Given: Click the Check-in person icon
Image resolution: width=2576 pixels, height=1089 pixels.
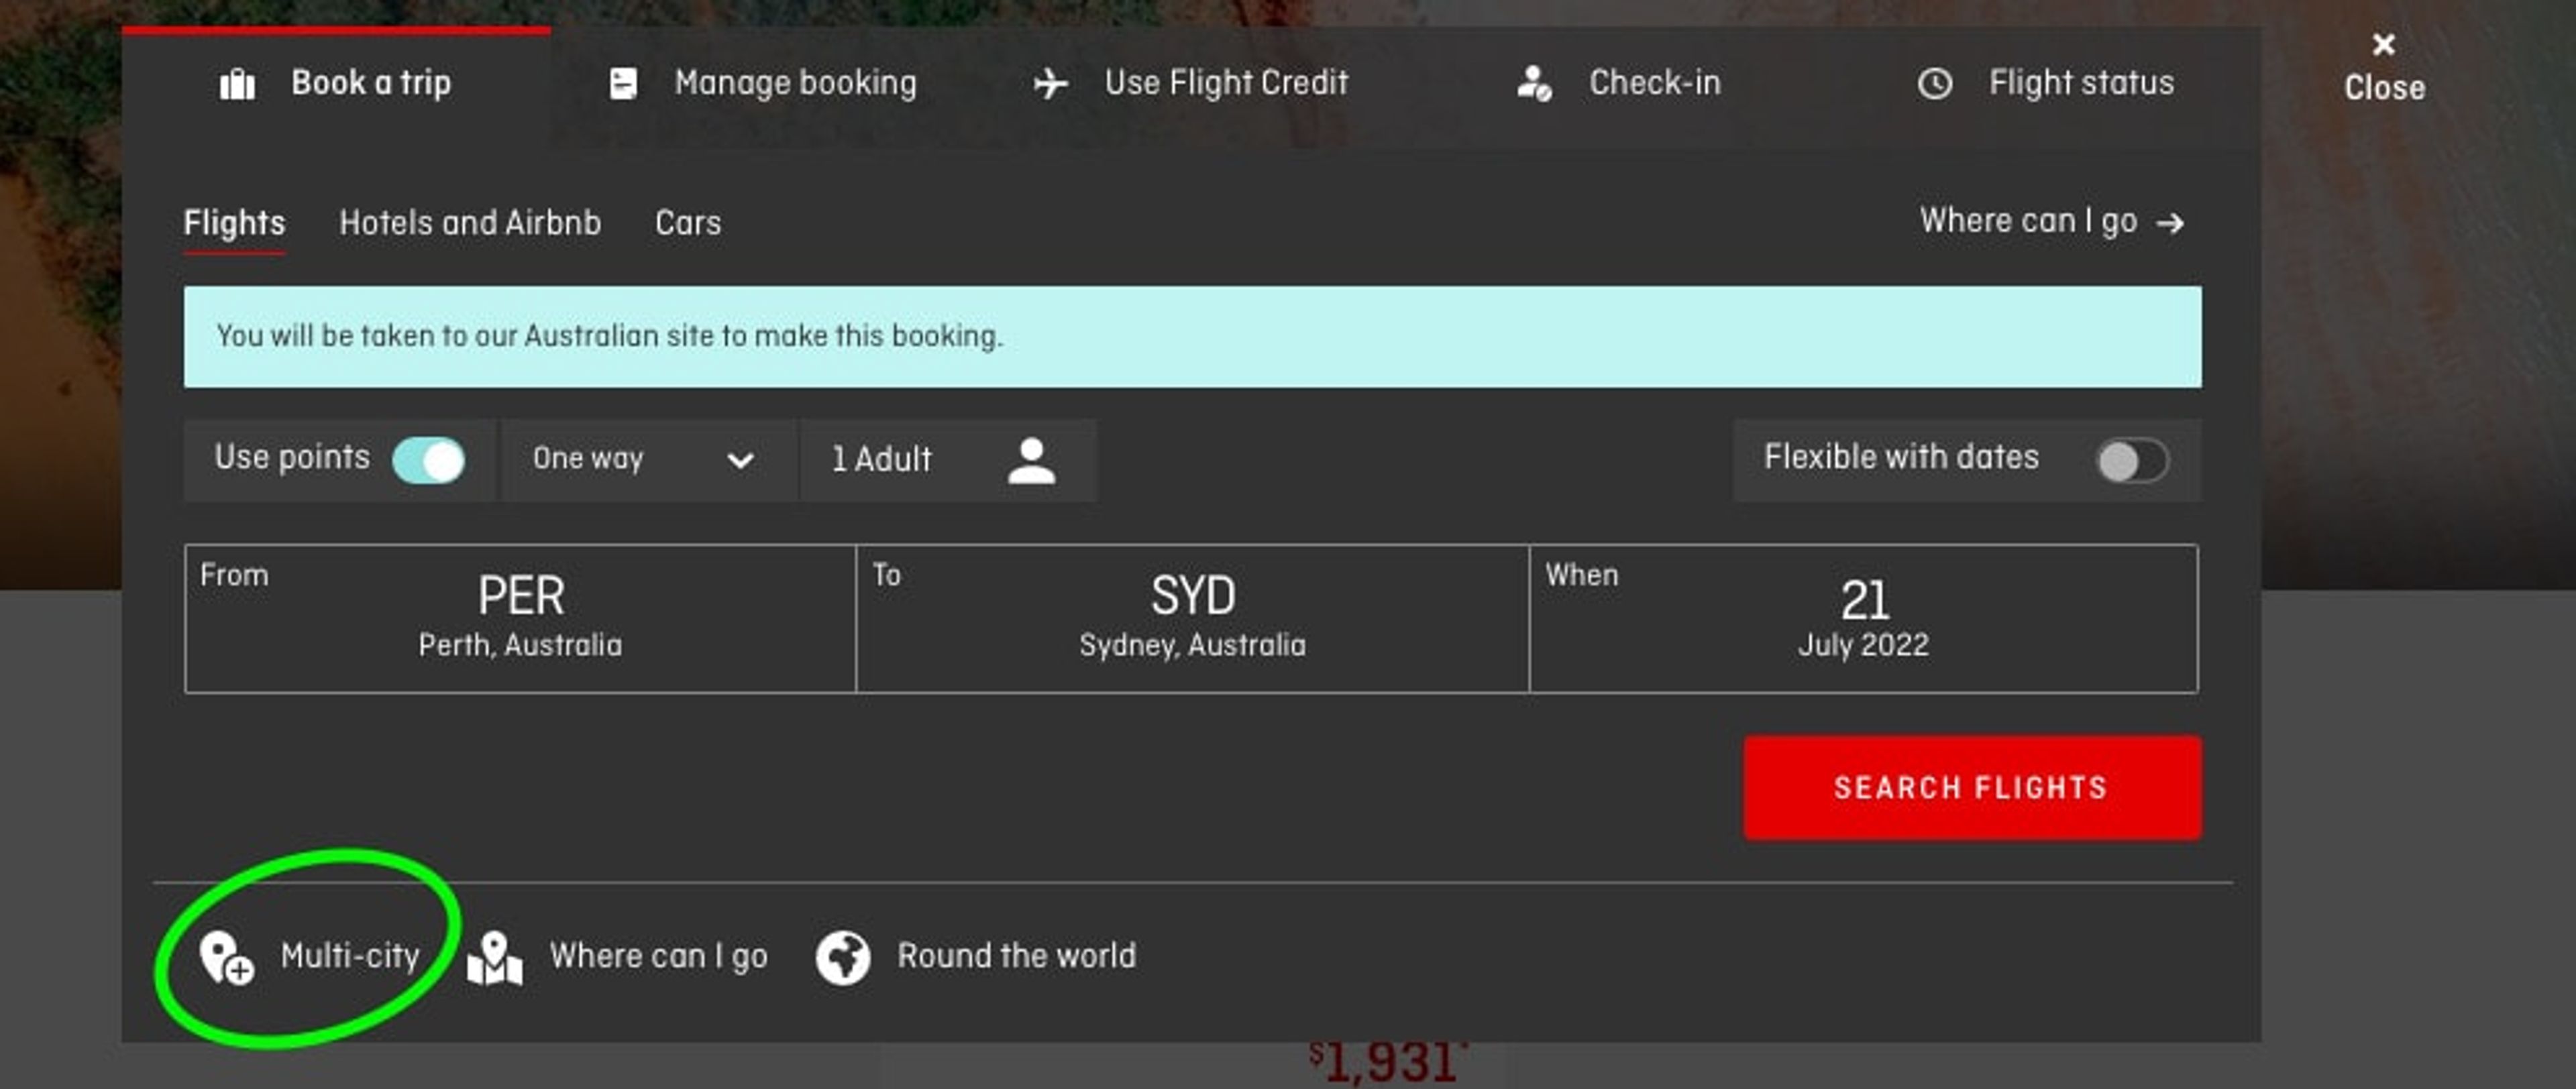Looking at the screenshot, I should 1533,84.
